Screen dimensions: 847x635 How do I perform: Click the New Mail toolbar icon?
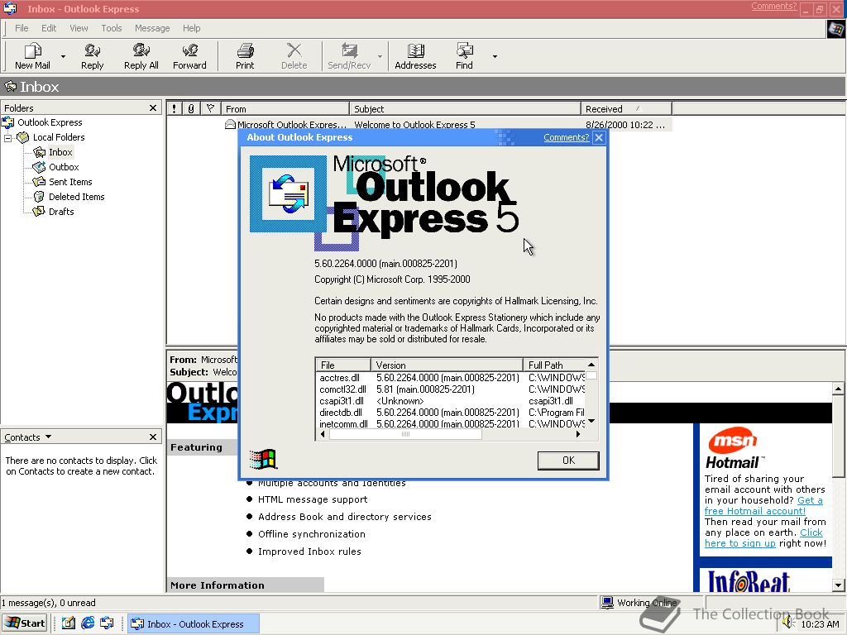pyautogui.click(x=32, y=56)
